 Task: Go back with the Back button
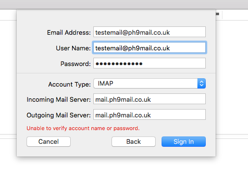[134, 141]
